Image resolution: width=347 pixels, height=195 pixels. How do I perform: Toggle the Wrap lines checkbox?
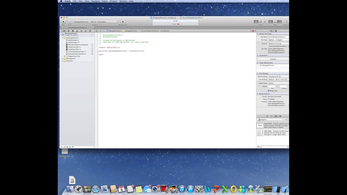coord(269,91)
